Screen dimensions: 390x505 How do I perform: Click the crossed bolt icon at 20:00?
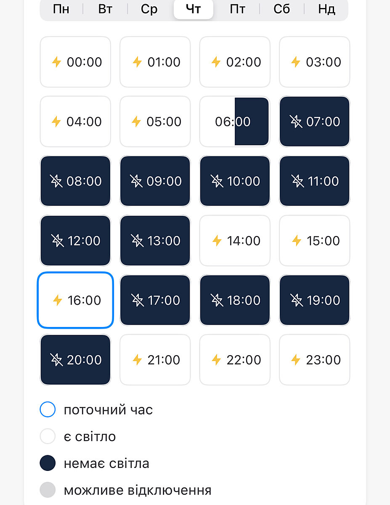[x=56, y=360]
